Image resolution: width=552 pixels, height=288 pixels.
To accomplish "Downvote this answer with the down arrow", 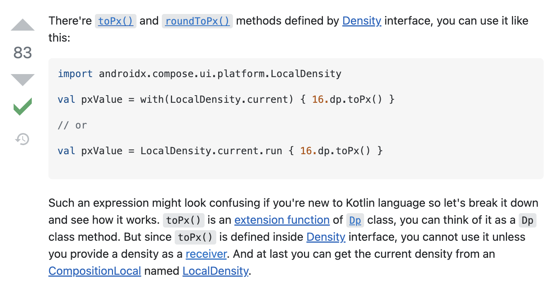I will [23, 80].
